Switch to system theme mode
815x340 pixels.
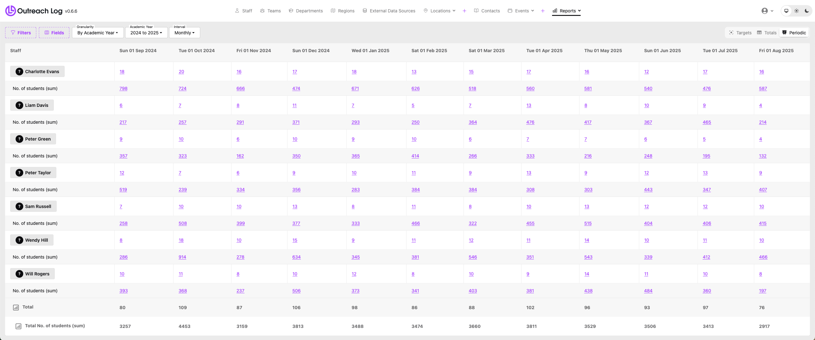click(x=786, y=11)
